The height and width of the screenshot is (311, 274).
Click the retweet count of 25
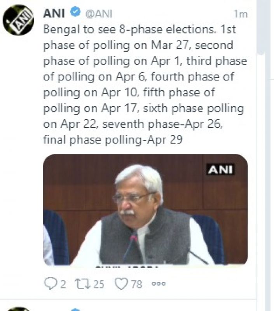(x=99, y=285)
